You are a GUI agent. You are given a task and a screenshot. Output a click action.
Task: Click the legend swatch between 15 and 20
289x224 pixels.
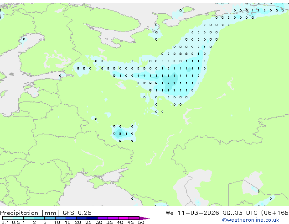(71, 218)
